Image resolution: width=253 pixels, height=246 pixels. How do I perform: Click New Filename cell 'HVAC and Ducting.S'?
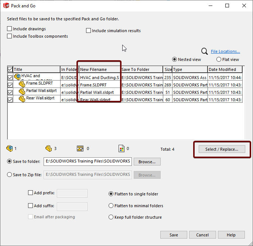[100, 78]
